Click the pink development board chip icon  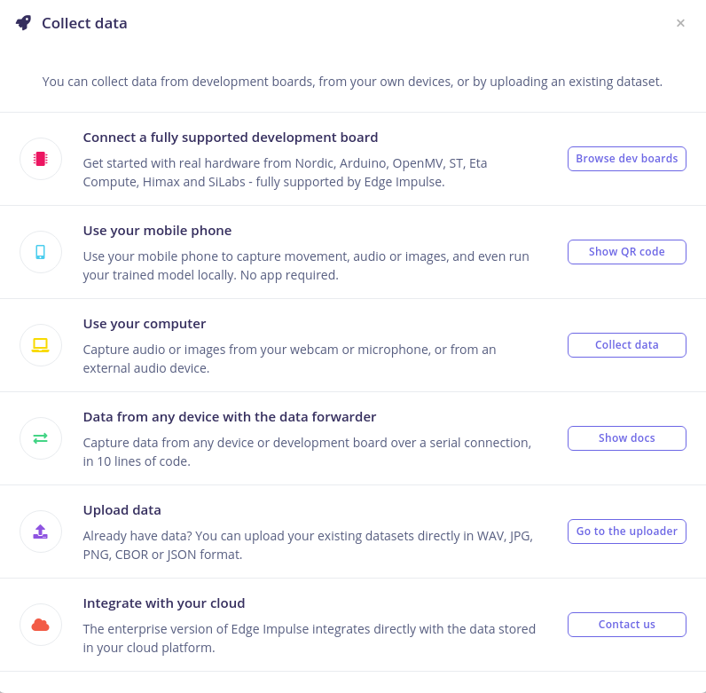[41, 159]
